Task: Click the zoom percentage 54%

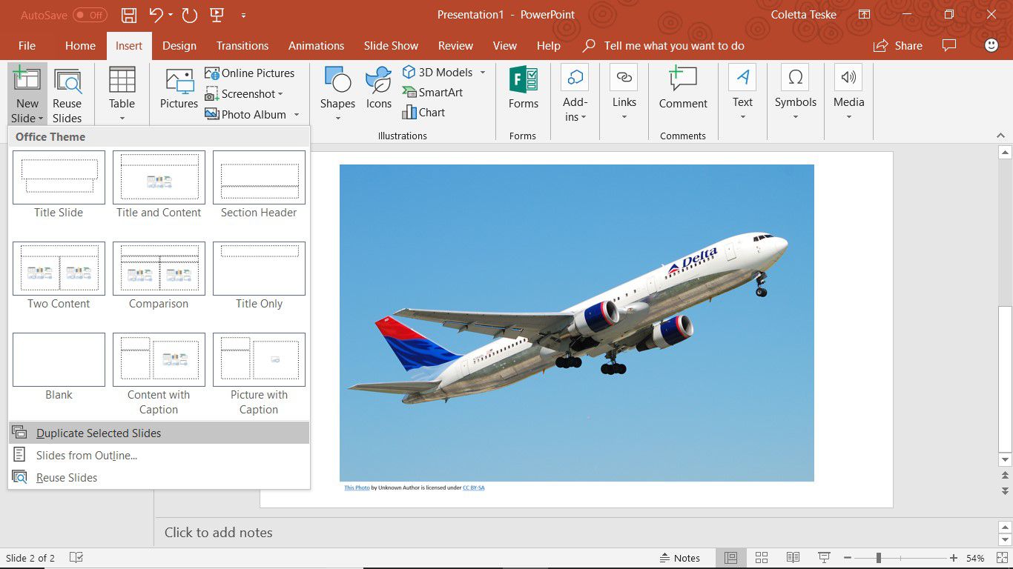Action: (x=975, y=558)
